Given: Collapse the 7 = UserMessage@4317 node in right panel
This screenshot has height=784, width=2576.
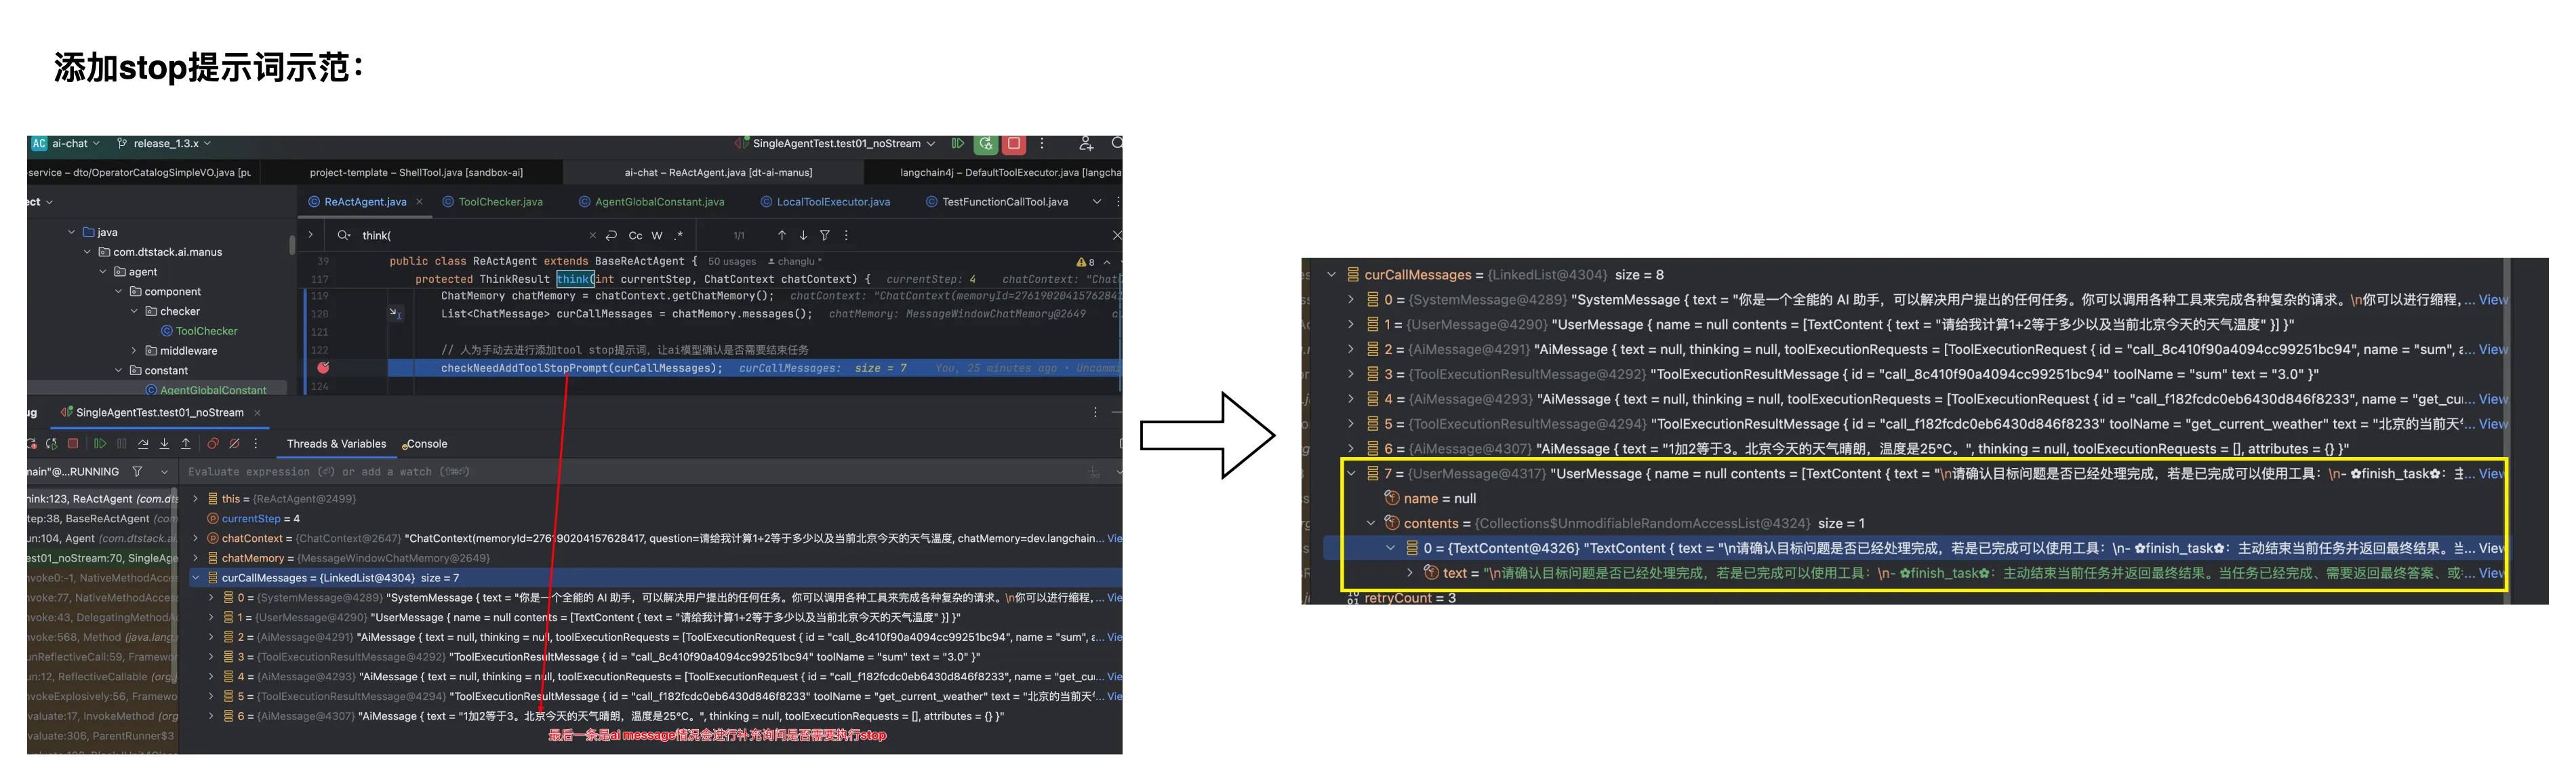Looking at the screenshot, I should pyautogui.click(x=1351, y=474).
